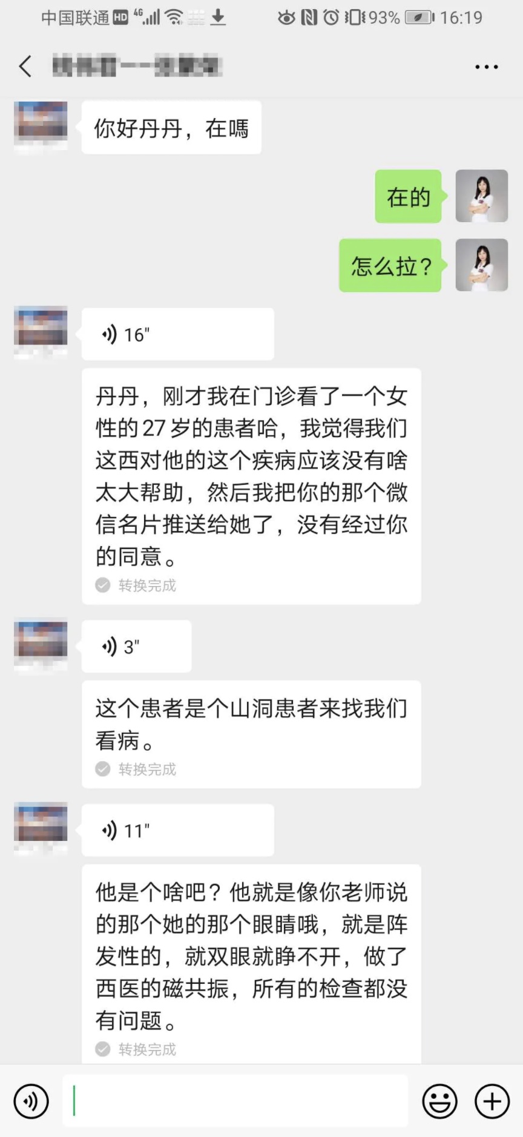Play the 16-second voice message
Screen dimensions: 523x1137
click(x=178, y=334)
